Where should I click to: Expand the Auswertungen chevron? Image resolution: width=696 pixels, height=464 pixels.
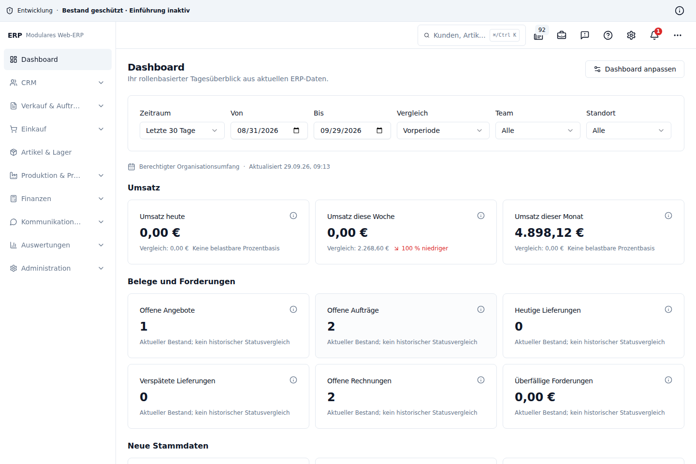(x=101, y=245)
